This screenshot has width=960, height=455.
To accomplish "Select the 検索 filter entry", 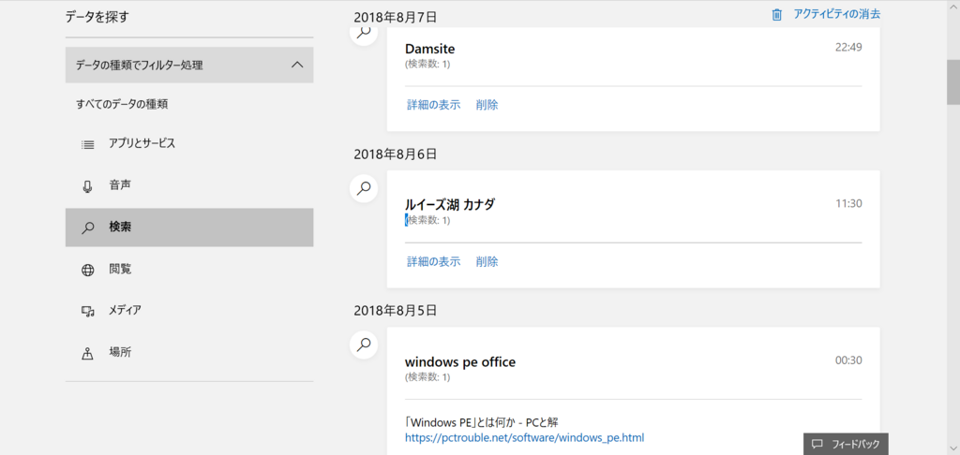I will coord(189,227).
